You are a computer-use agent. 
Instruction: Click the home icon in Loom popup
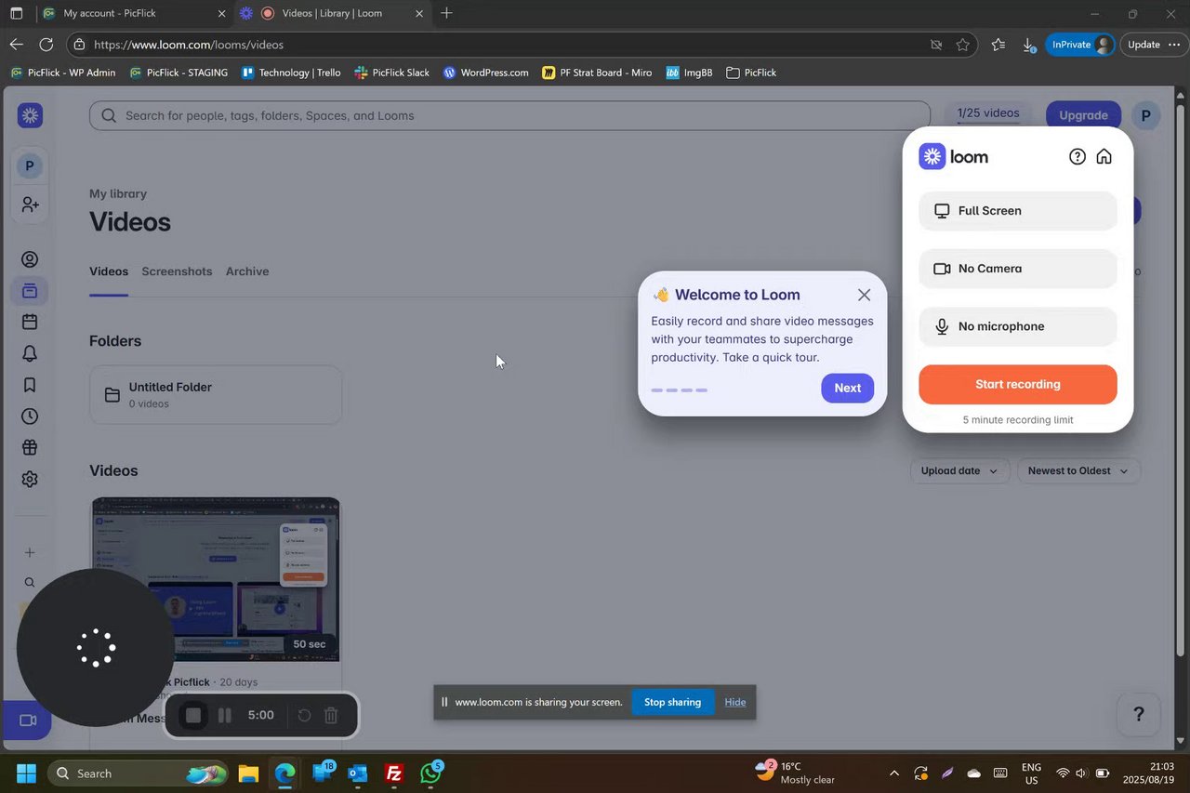[1104, 156]
